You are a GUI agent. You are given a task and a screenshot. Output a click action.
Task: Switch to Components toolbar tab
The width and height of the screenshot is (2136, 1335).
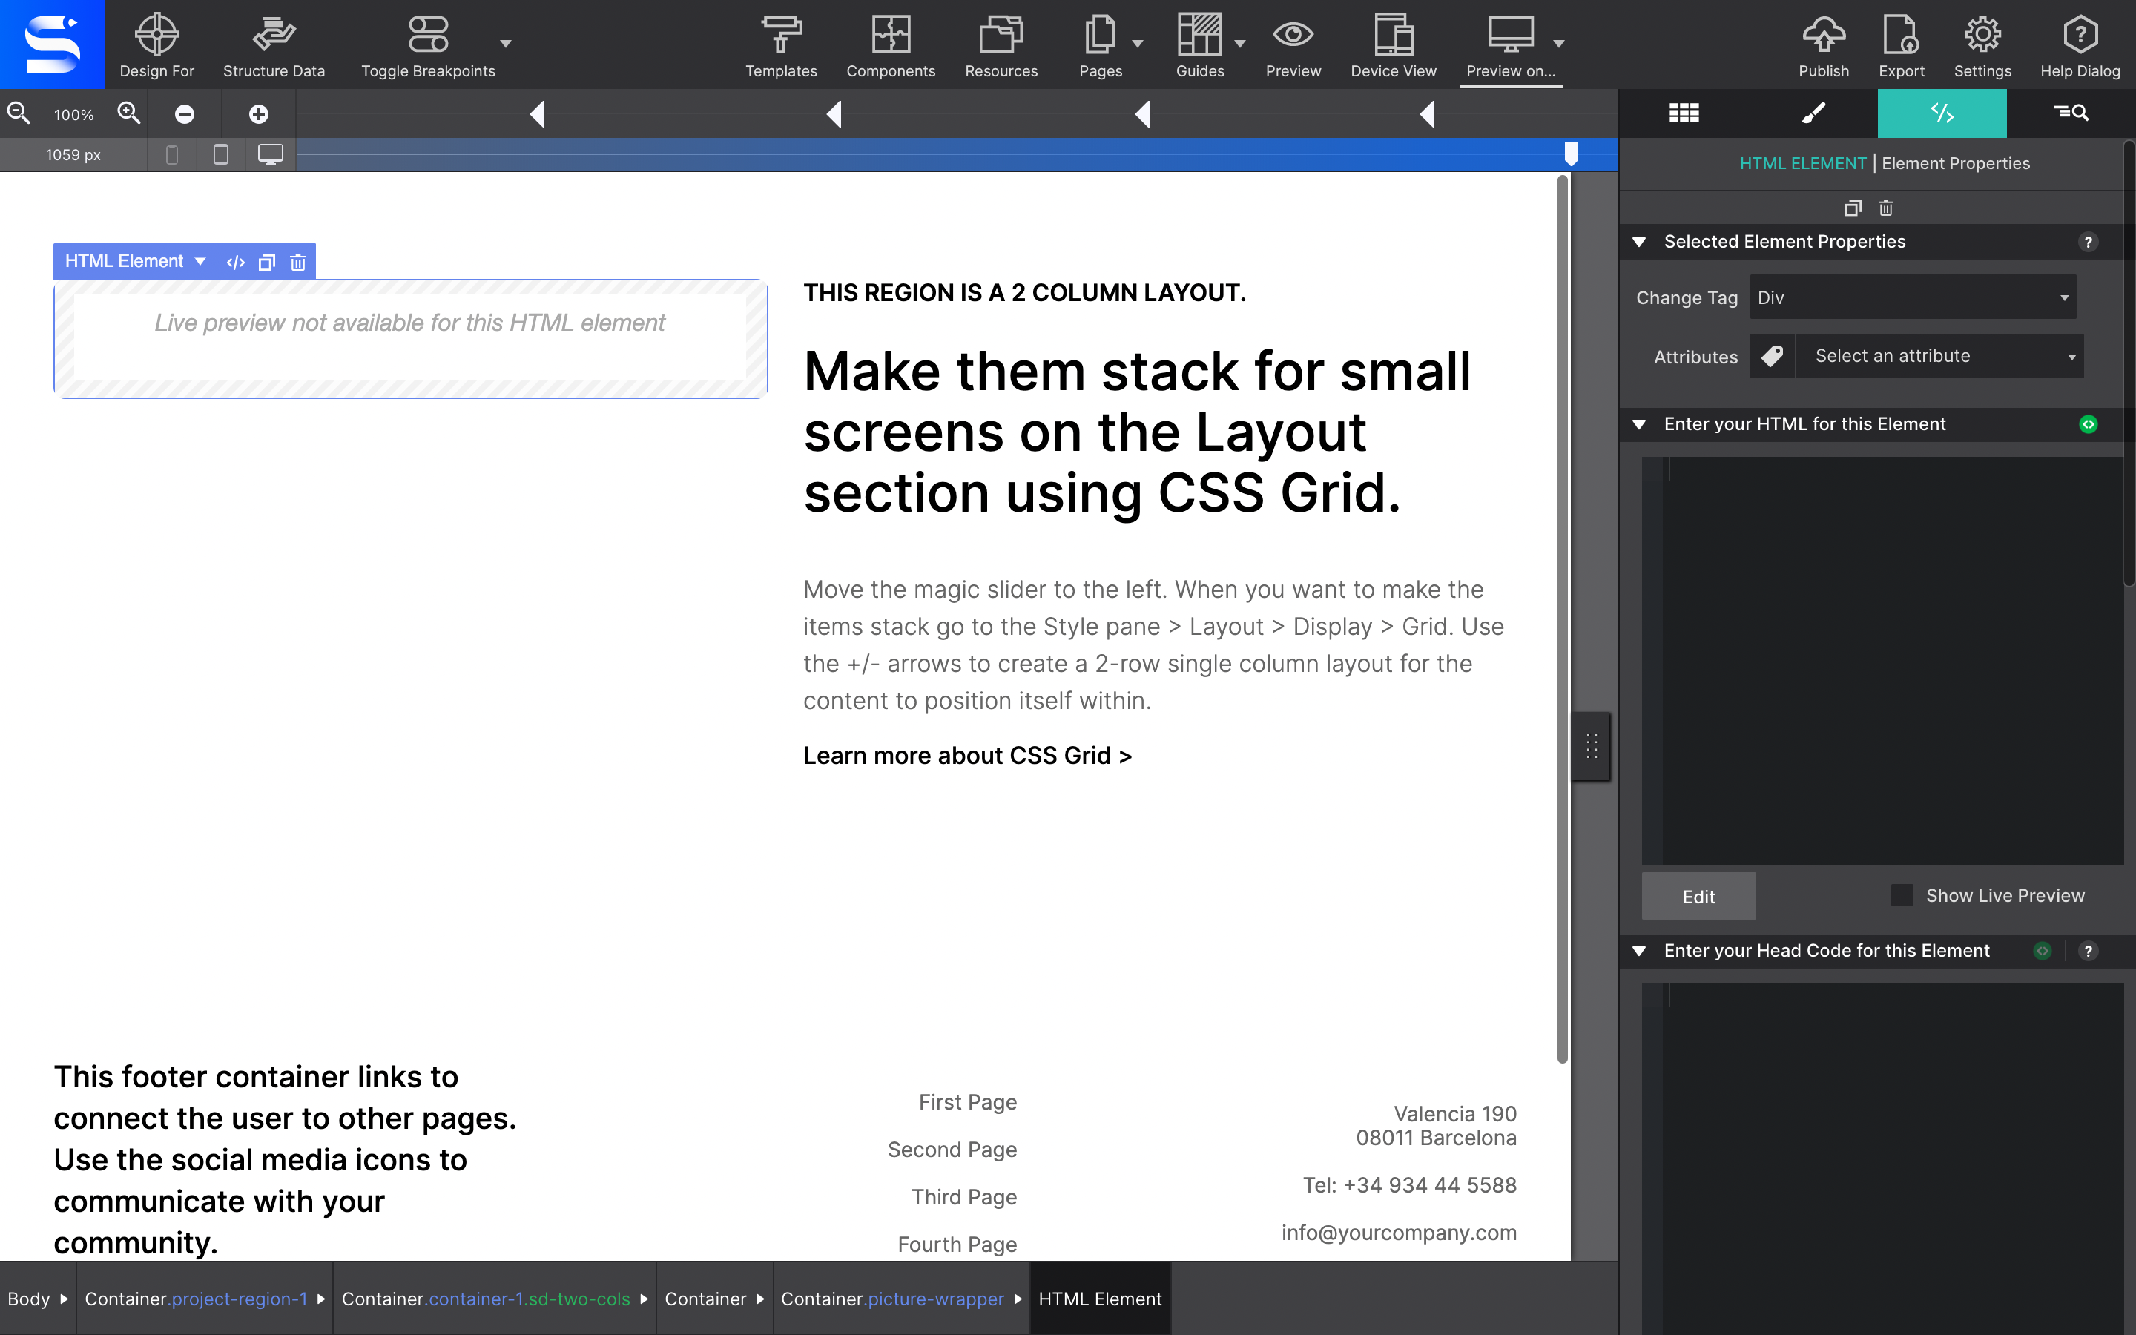click(891, 44)
